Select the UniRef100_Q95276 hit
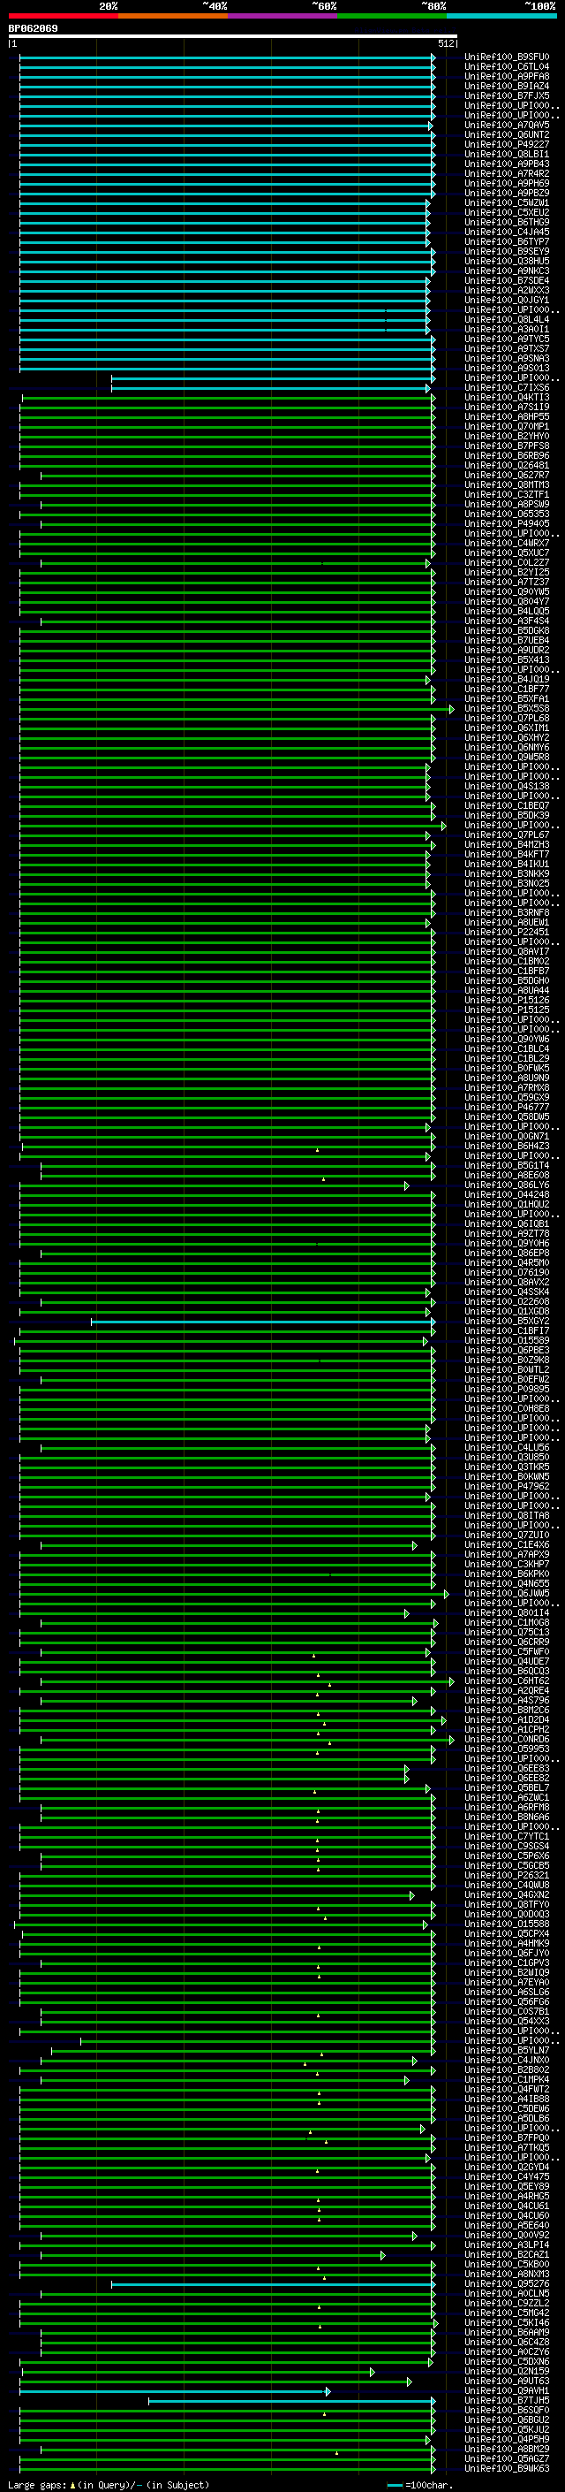This screenshot has width=565, height=2492. coord(506,2284)
